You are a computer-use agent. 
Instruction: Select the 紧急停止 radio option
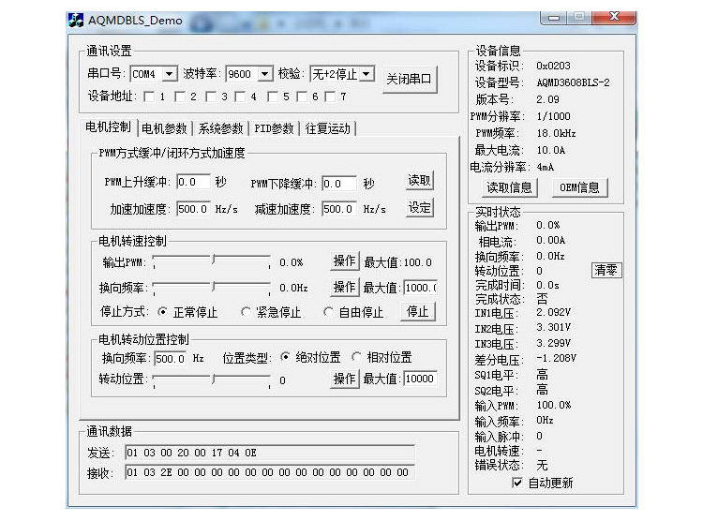pyautogui.click(x=247, y=312)
